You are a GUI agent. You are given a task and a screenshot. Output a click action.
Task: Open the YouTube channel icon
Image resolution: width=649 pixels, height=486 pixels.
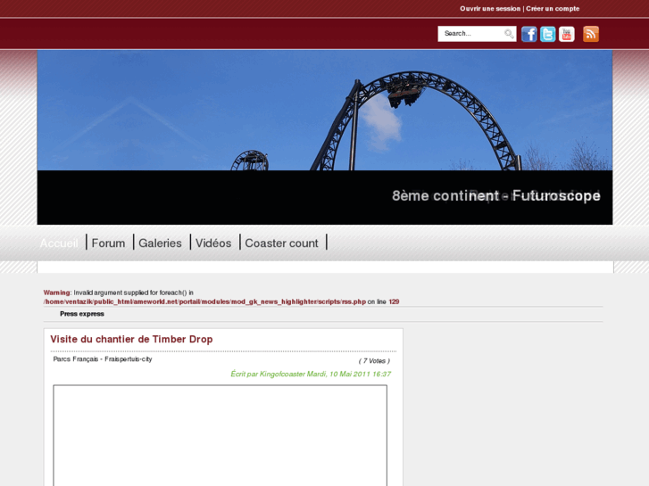(x=567, y=34)
